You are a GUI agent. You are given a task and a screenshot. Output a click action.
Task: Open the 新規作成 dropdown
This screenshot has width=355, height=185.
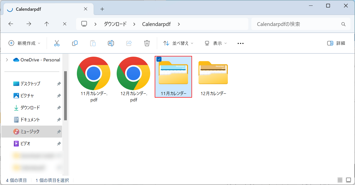click(24, 43)
